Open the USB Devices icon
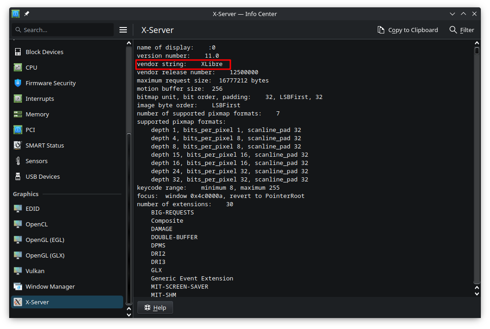 coord(18,177)
